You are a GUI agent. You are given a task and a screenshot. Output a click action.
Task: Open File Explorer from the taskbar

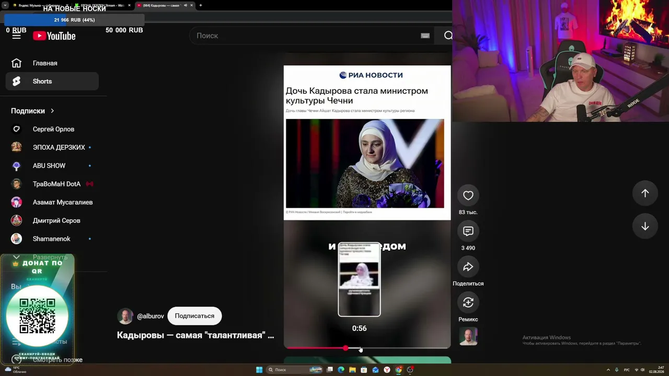click(x=352, y=370)
